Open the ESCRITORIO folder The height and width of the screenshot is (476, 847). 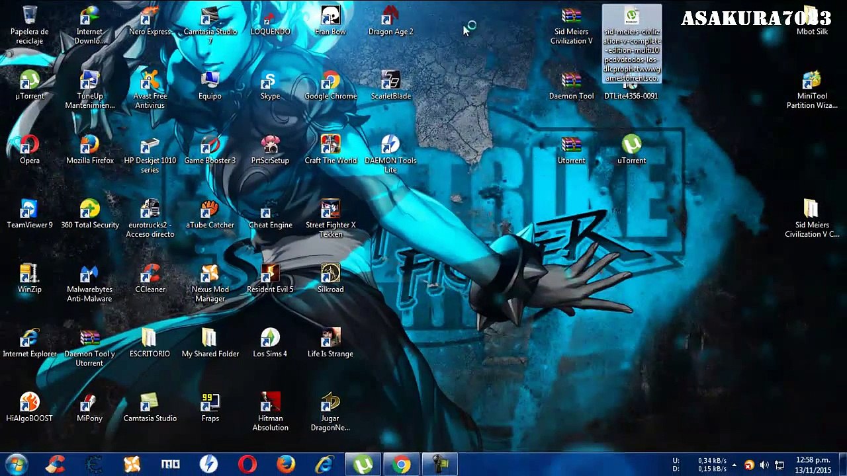click(150, 343)
